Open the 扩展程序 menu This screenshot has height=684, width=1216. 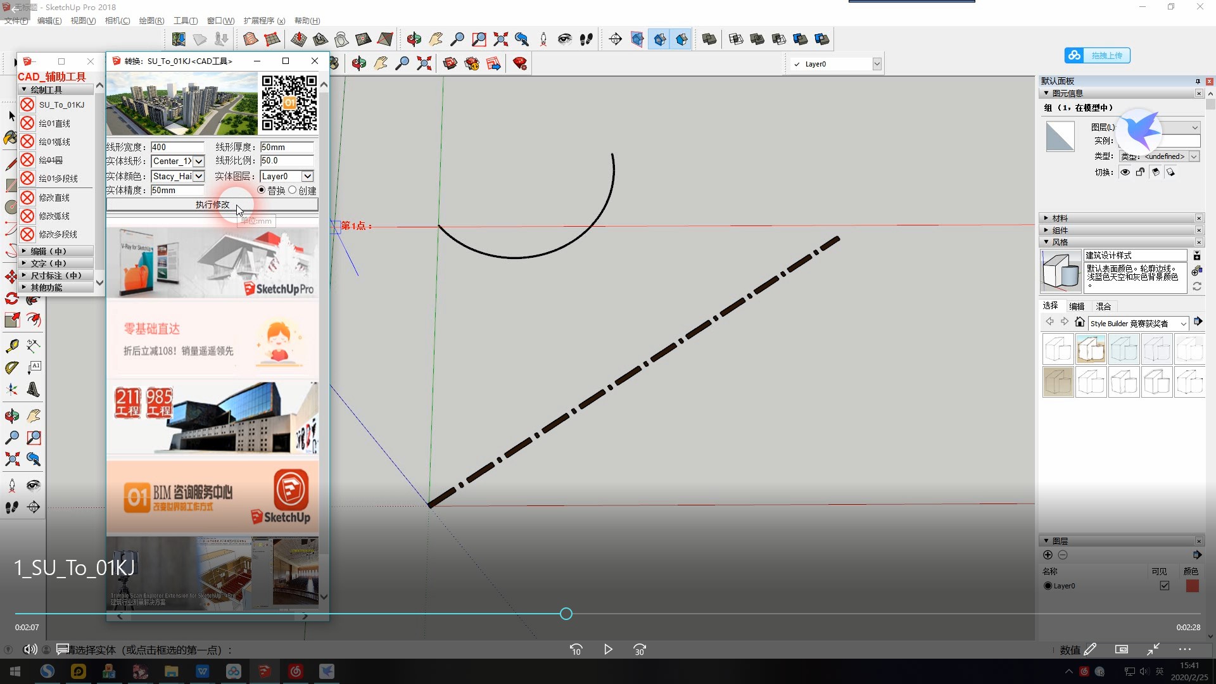[x=264, y=21]
